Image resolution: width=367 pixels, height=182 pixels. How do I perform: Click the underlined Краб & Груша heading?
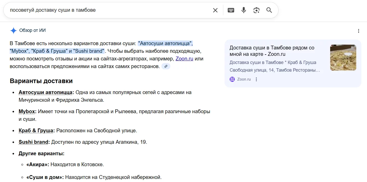click(36, 131)
